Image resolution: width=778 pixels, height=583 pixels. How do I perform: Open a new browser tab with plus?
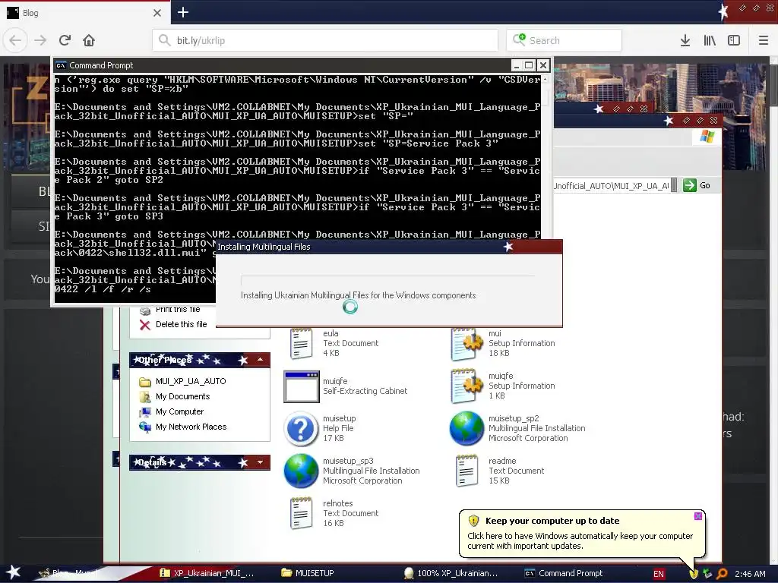[x=182, y=12]
